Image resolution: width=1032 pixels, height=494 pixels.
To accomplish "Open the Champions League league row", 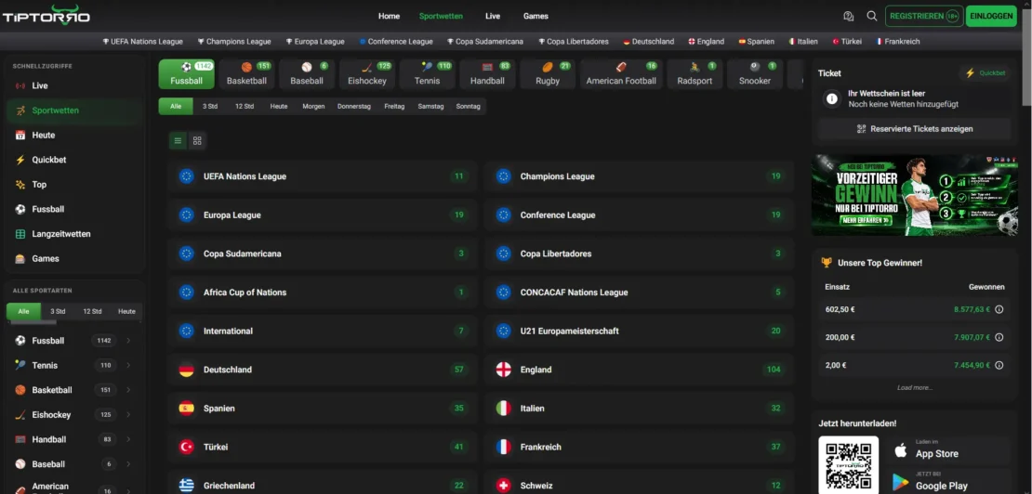I will click(x=639, y=176).
